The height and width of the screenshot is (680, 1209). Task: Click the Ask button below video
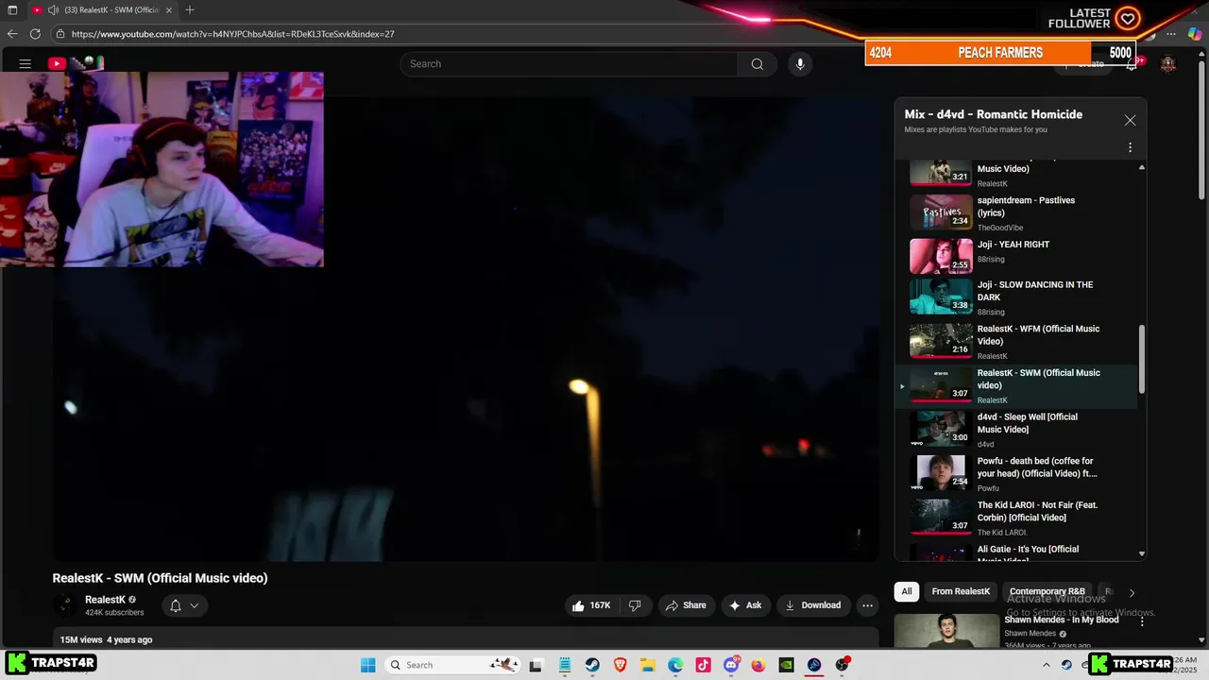(744, 605)
